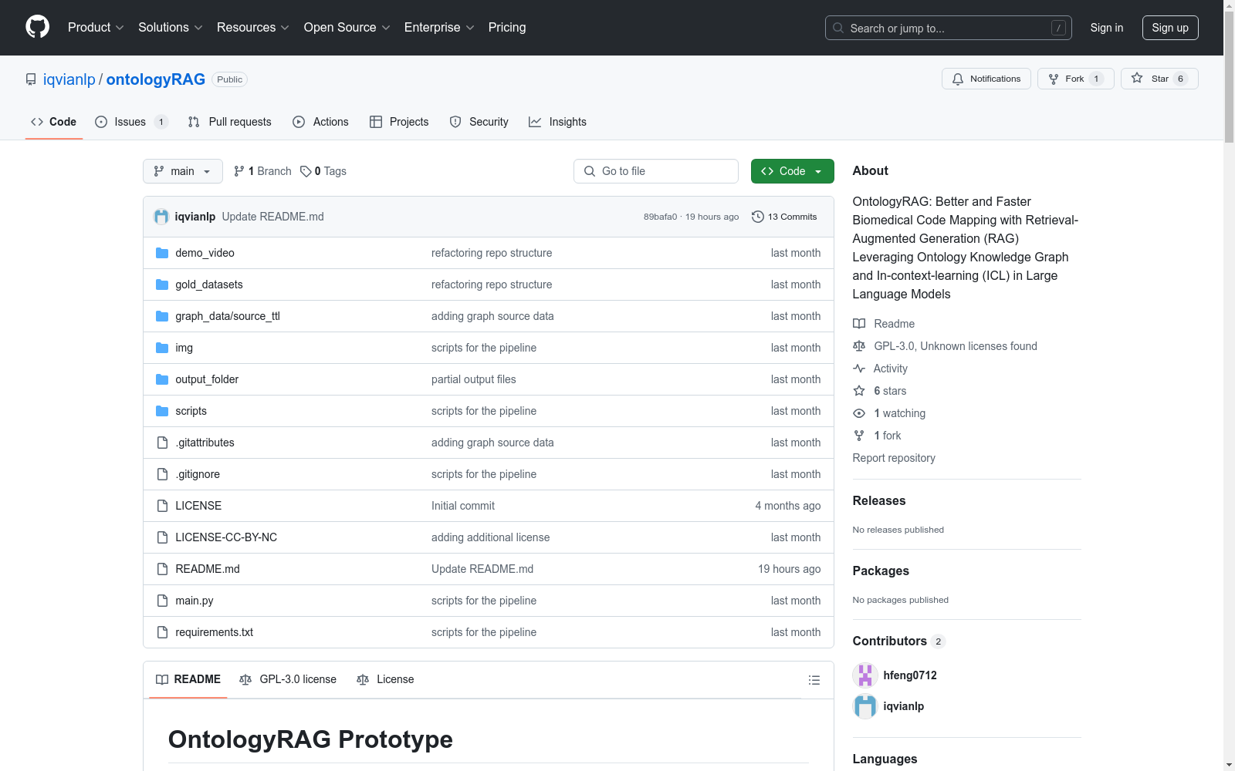Screen dimensions: 1235x771
Task: Click the fork icon beside 1 fork
Action: tap(859, 436)
